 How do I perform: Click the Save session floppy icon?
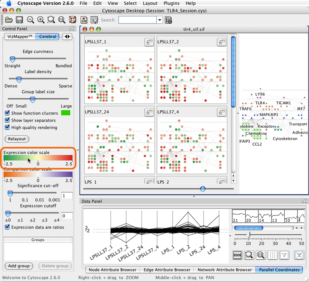19,20
